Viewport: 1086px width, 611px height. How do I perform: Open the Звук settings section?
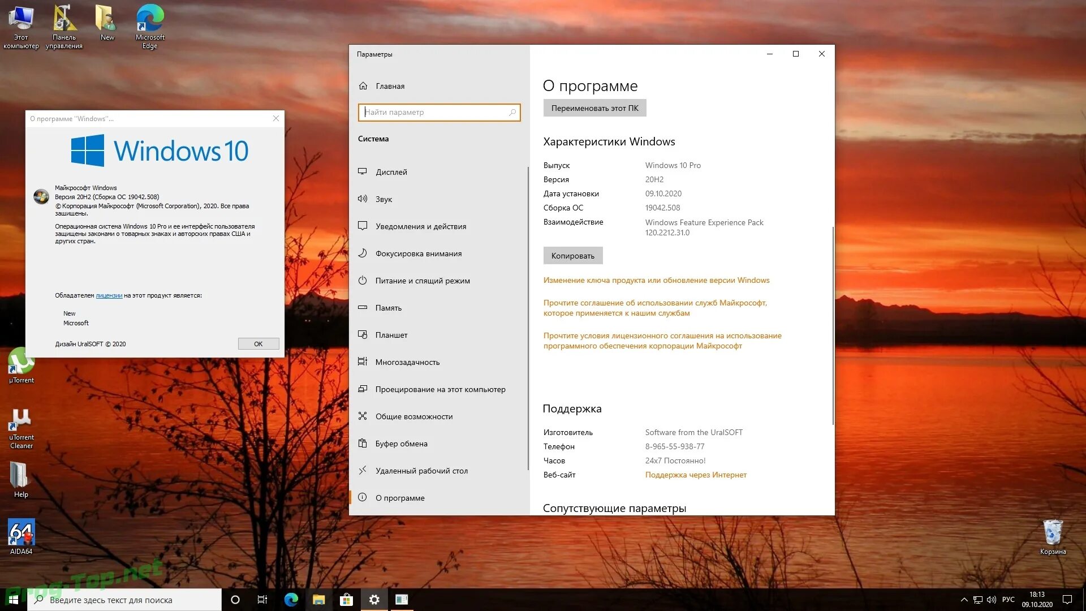pyautogui.click(x=383, y=199)
